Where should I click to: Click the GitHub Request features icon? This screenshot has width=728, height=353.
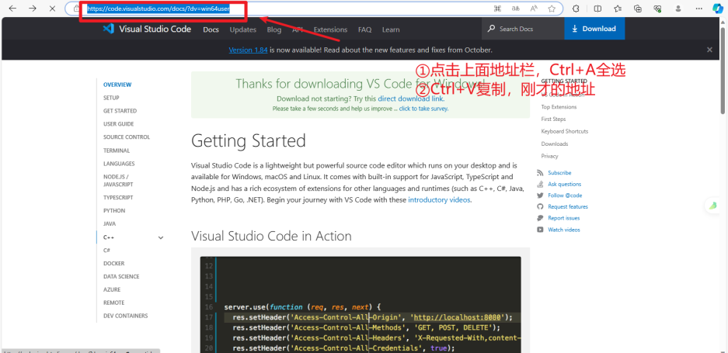(x=540, y=207)
